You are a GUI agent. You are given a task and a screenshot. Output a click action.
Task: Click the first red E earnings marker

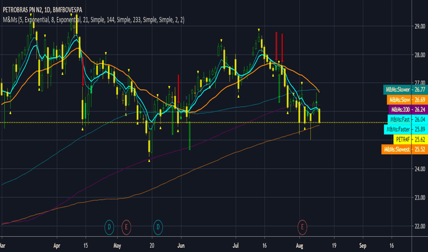coord(126,227)
